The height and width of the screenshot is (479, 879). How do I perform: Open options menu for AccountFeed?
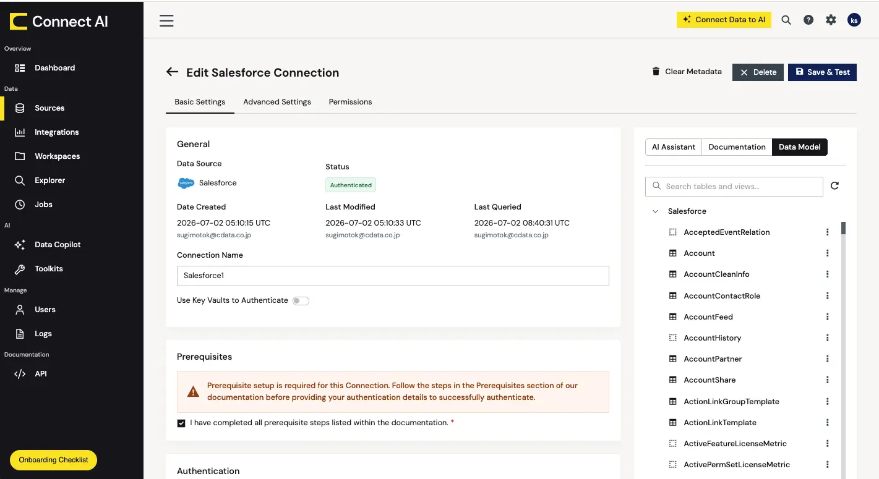point(828,317)
